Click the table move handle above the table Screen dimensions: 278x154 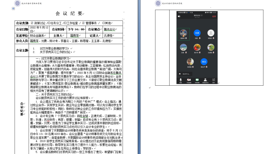click(13, 8)
